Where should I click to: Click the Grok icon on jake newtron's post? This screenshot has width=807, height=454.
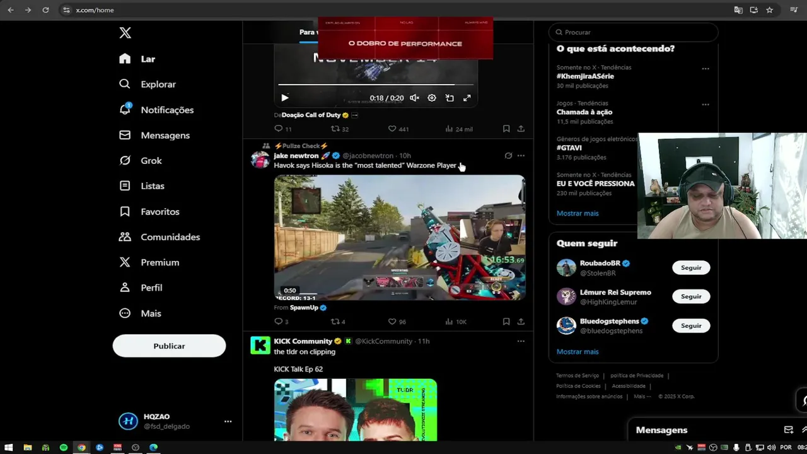508,156
